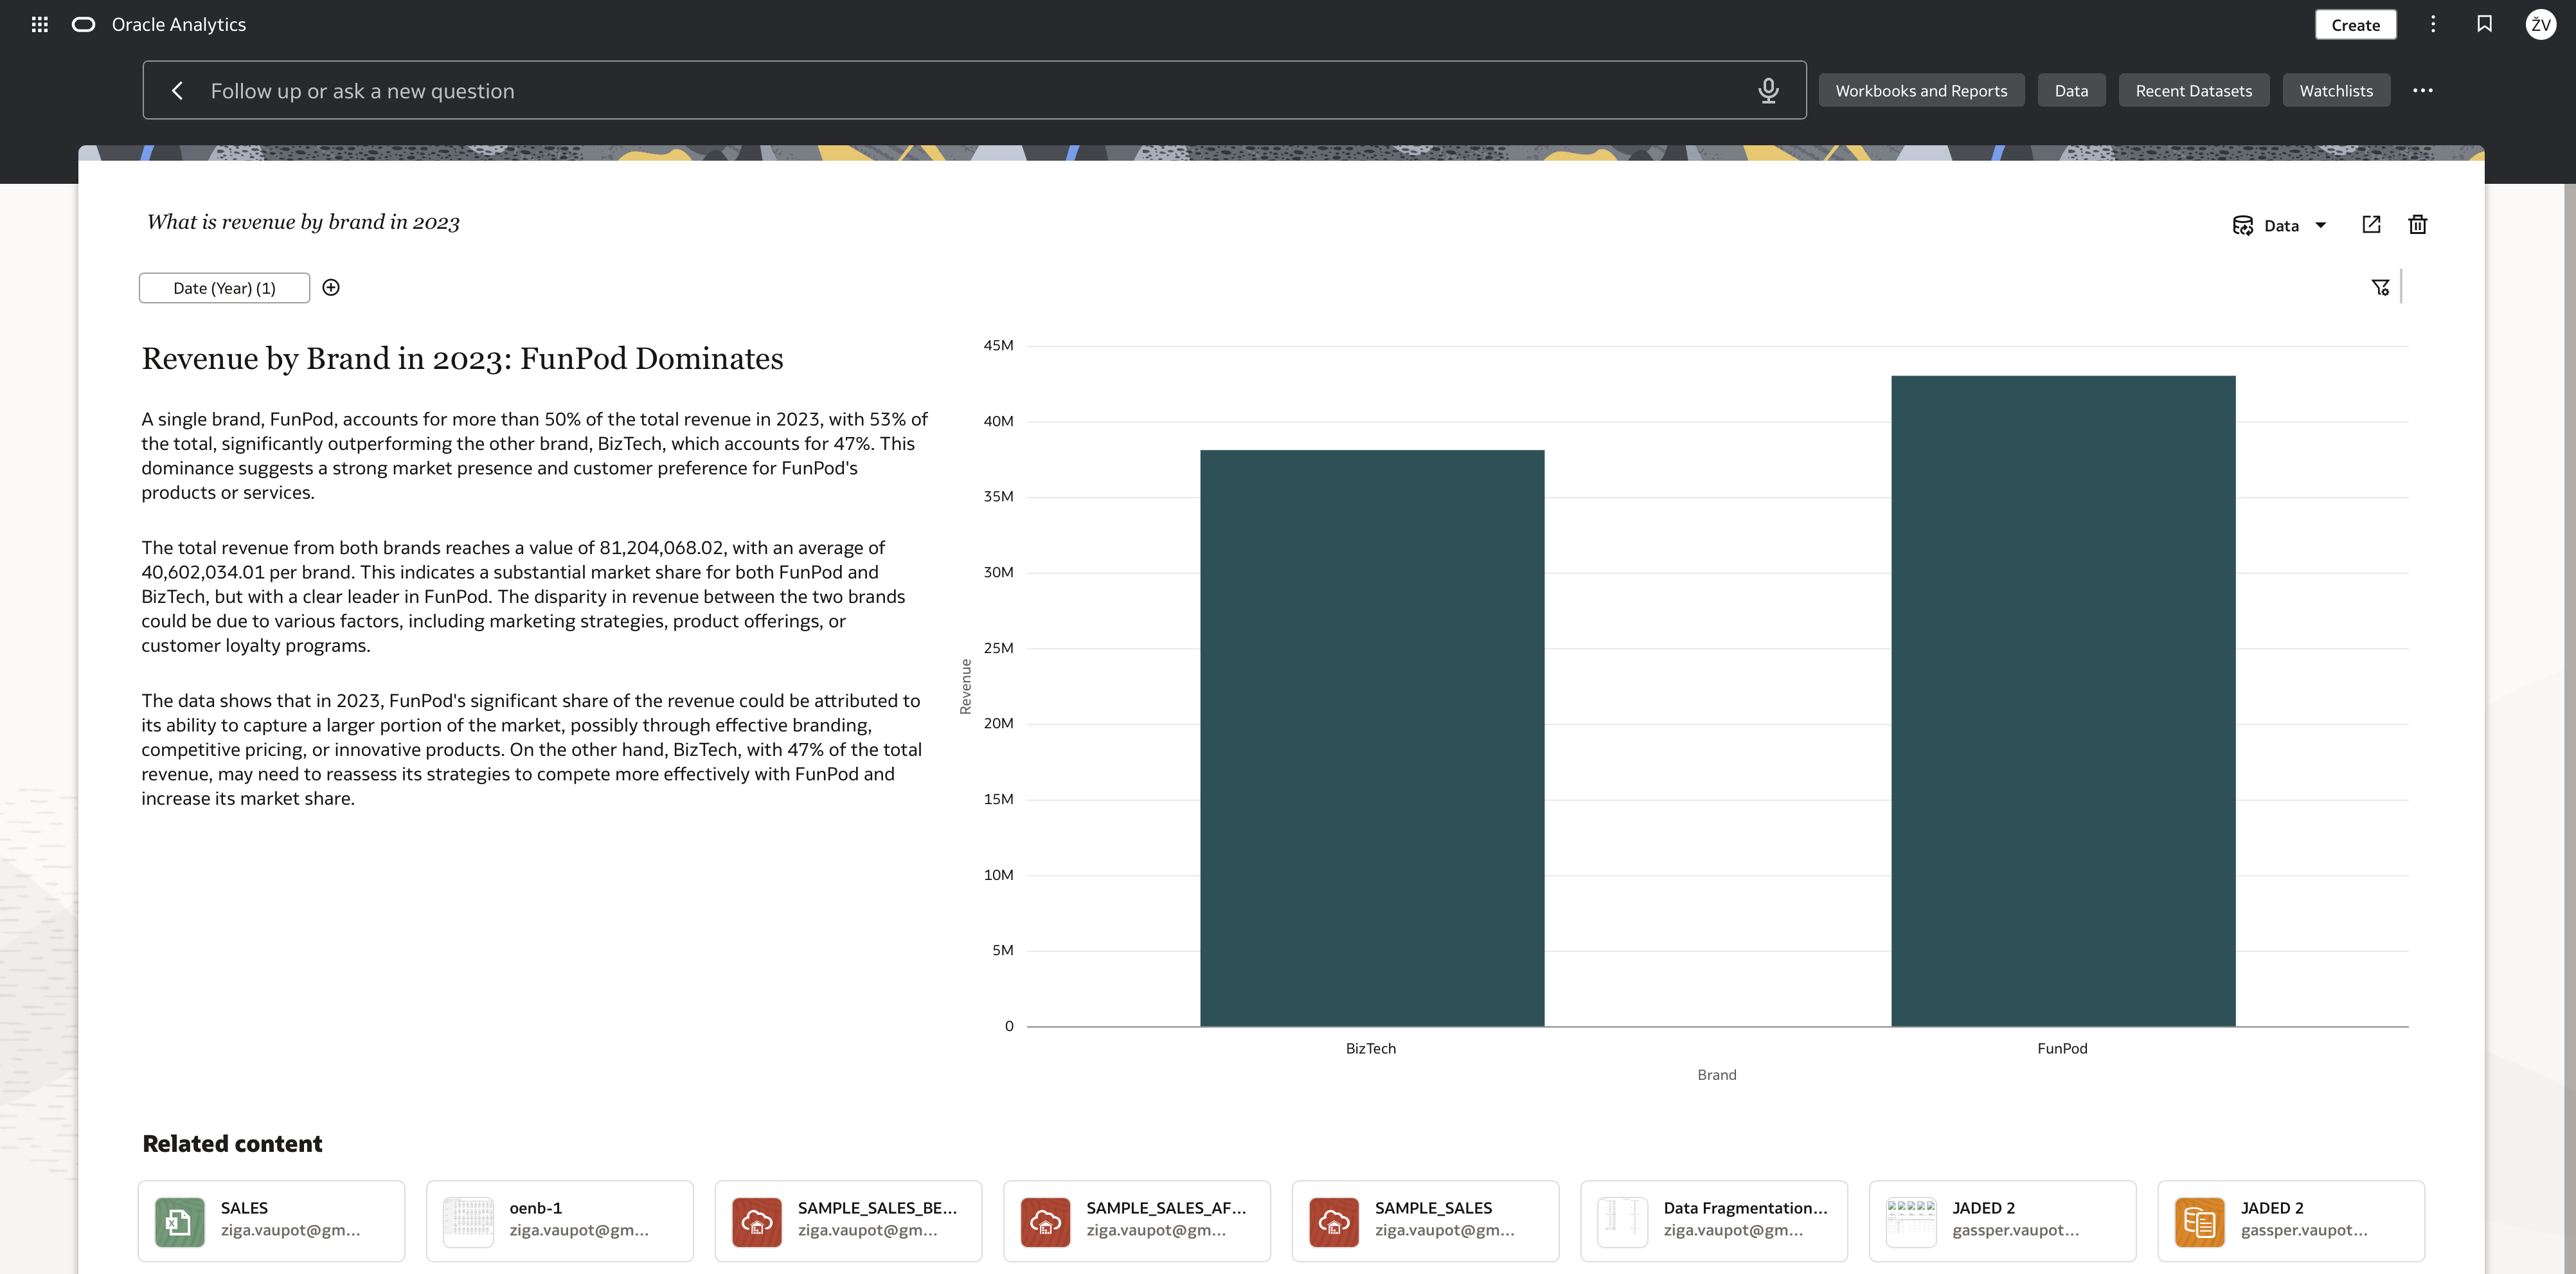Go back using the search bar arrow
This screenshot has width=2576, height=1274.
point(177,91)
